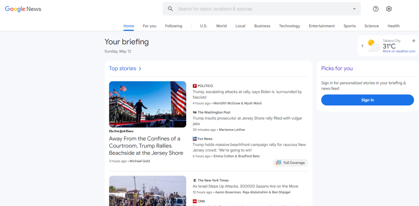Open the Top stories heading link

tap(122, 69)
